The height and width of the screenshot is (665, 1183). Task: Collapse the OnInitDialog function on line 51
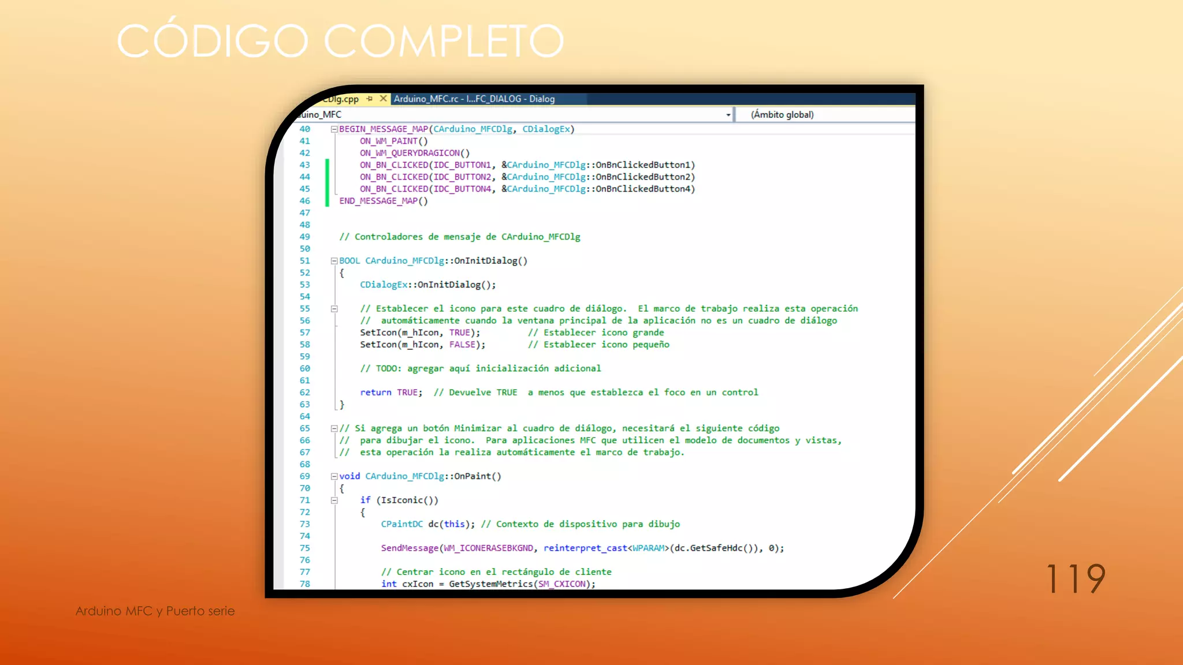[x=334, y=261]
